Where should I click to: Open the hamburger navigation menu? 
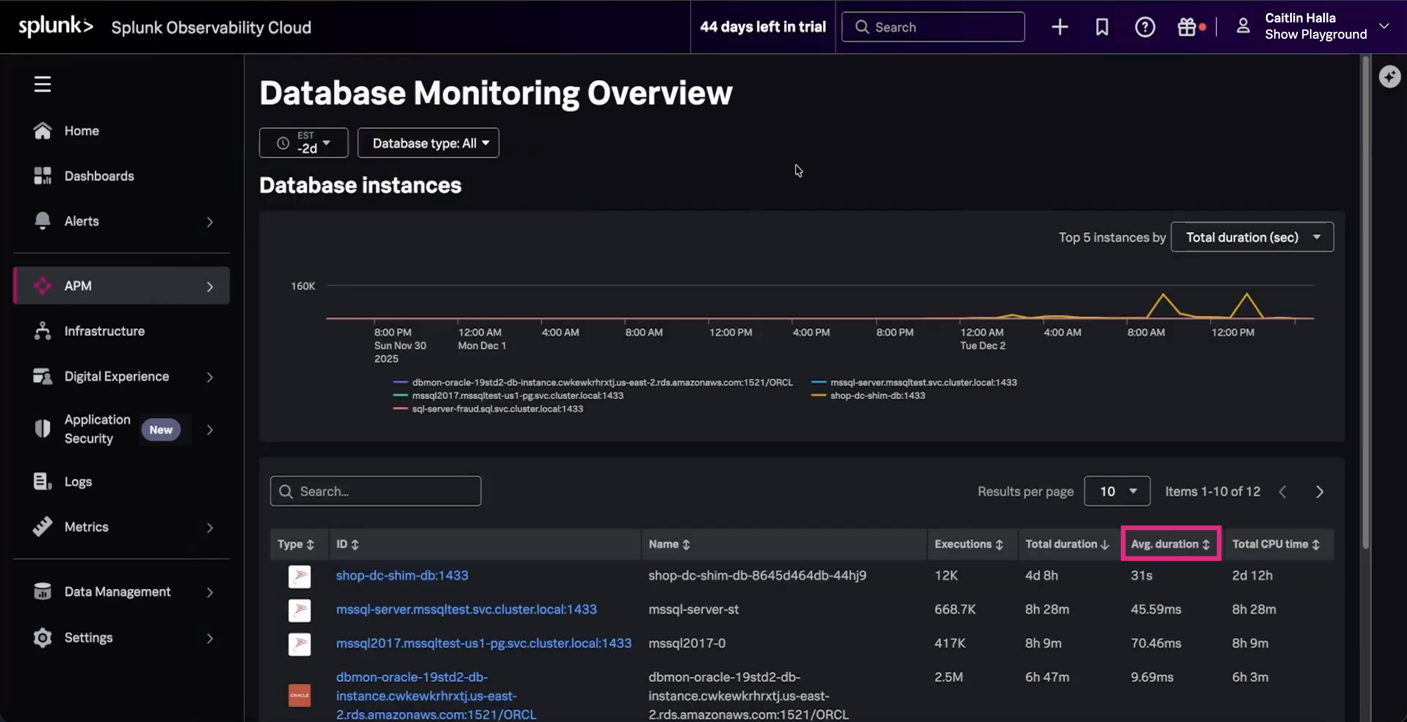click(x=42, y=84)
